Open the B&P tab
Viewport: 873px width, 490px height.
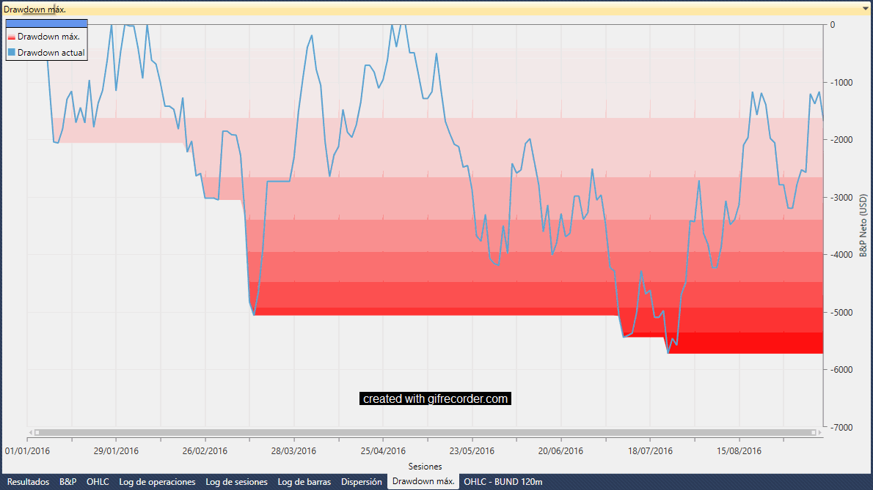68,482
